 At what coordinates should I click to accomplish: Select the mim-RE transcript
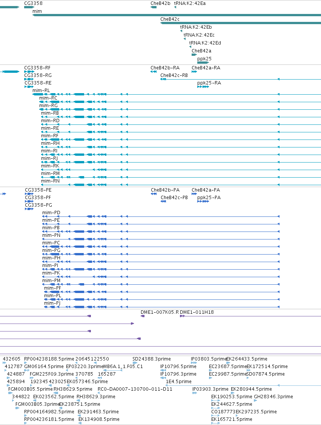click(x=50, y=128)
